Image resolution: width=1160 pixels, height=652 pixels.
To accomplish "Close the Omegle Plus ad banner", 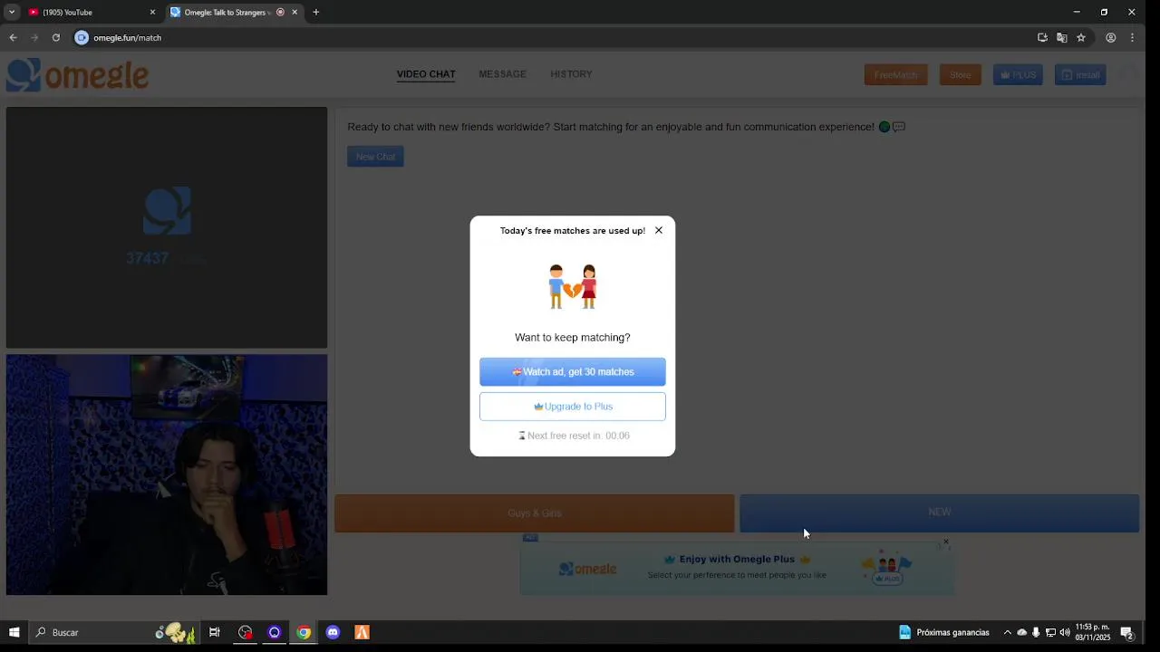I will click(945, 542).
